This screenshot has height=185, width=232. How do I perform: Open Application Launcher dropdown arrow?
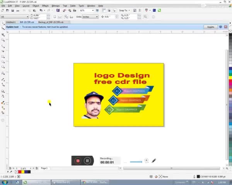[x=150, y=10]
